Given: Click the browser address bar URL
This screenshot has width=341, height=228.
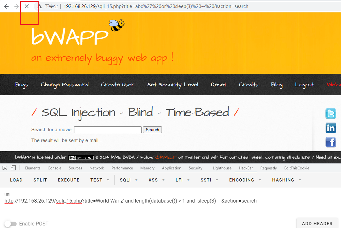Looking at the screenshot, I should tap(156, 6).
